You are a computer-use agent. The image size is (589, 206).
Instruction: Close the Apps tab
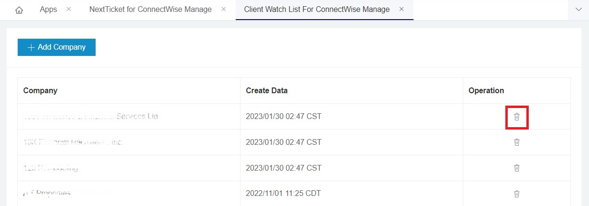(x=69, y=10)
